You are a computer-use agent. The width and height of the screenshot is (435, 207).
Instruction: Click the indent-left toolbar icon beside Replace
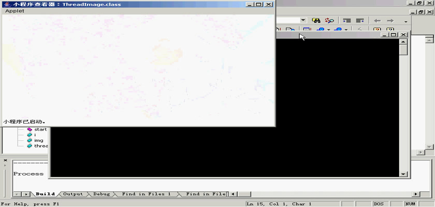point(347,21)
